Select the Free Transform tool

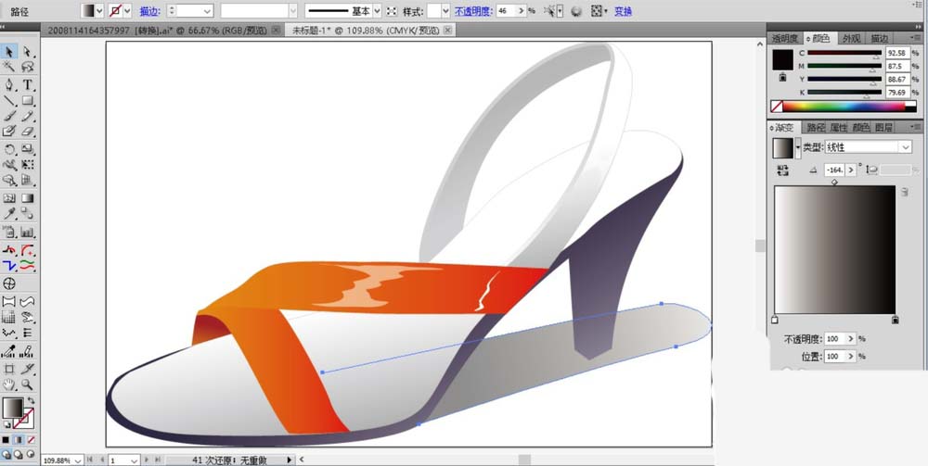[x=27, y=165]
